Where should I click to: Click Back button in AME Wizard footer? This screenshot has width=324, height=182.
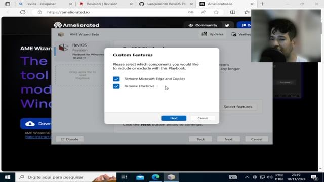click(x=200, y=139)
